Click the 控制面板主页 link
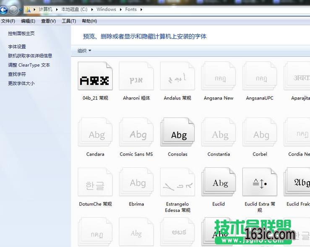This screenshot has height=247, width=310. click(x=21, y=33)
